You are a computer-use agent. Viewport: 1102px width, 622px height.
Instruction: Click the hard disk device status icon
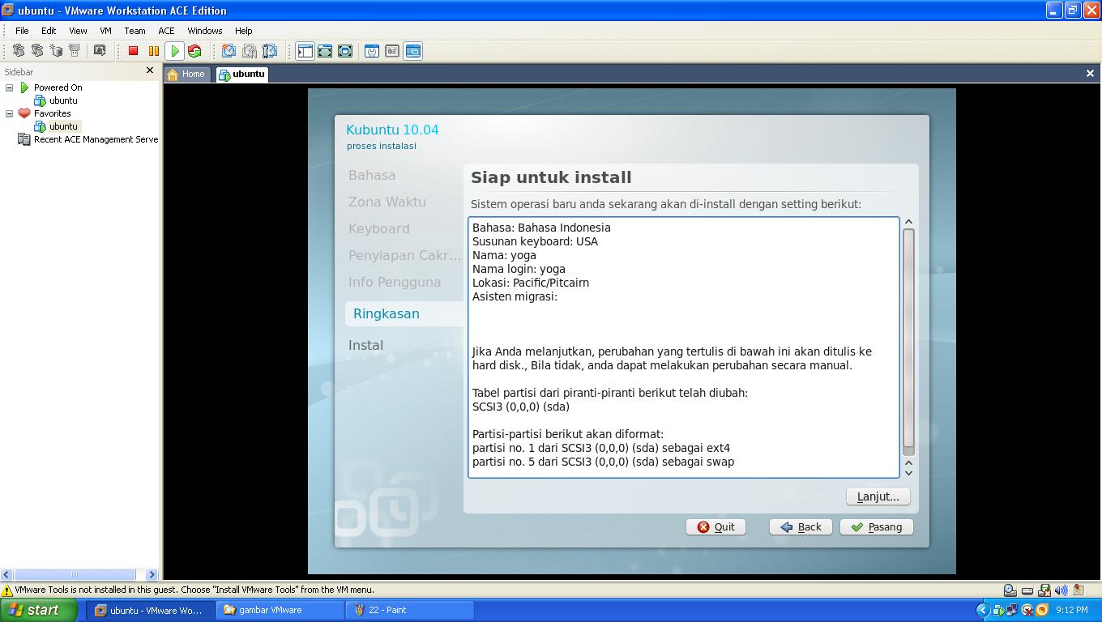click(1027, 590)
